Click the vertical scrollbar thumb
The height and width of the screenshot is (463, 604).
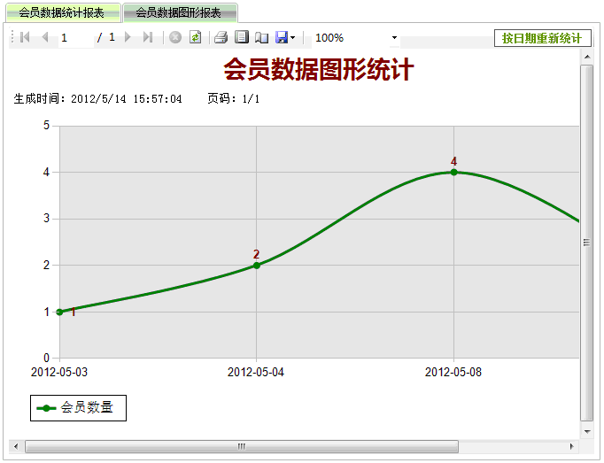point(585,242)
